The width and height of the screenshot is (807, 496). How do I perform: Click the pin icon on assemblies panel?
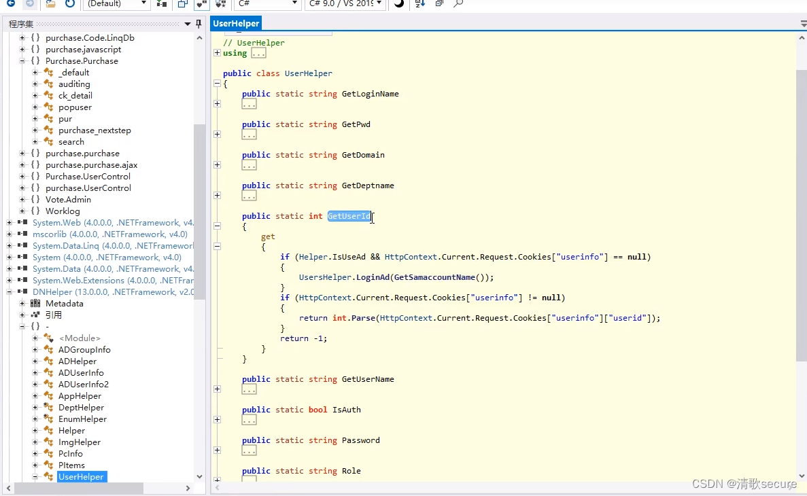[x=199, y=24]
